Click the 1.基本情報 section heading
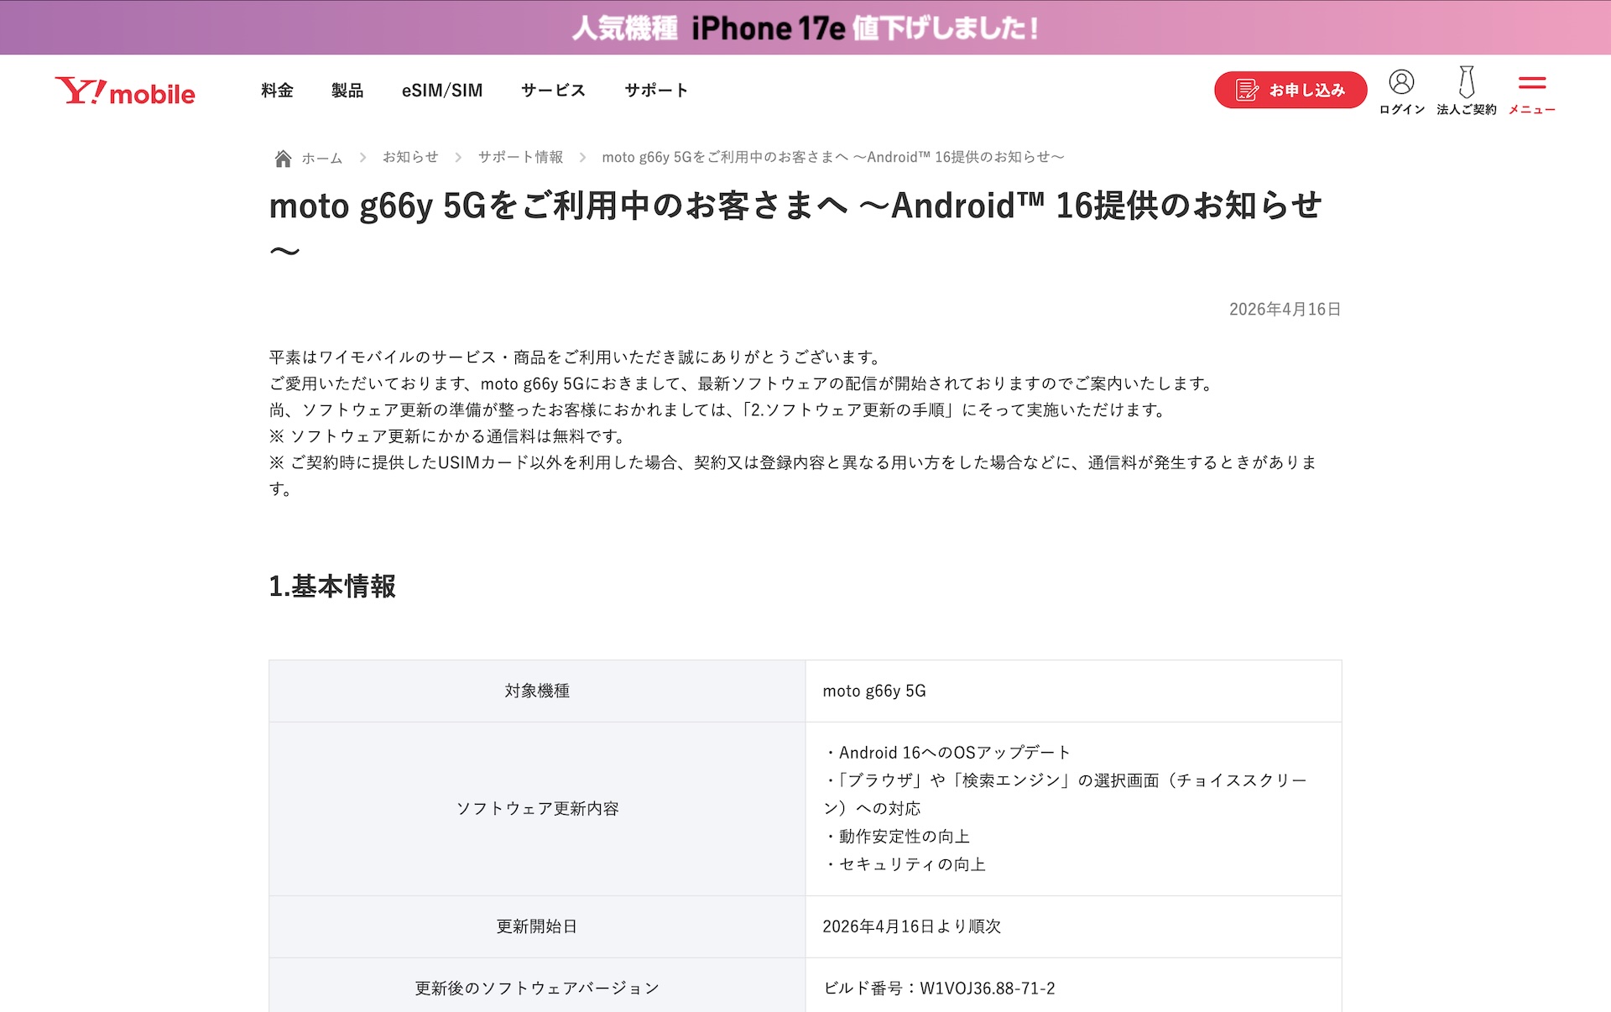1611x1012 pixels. (x=332, y=586)
